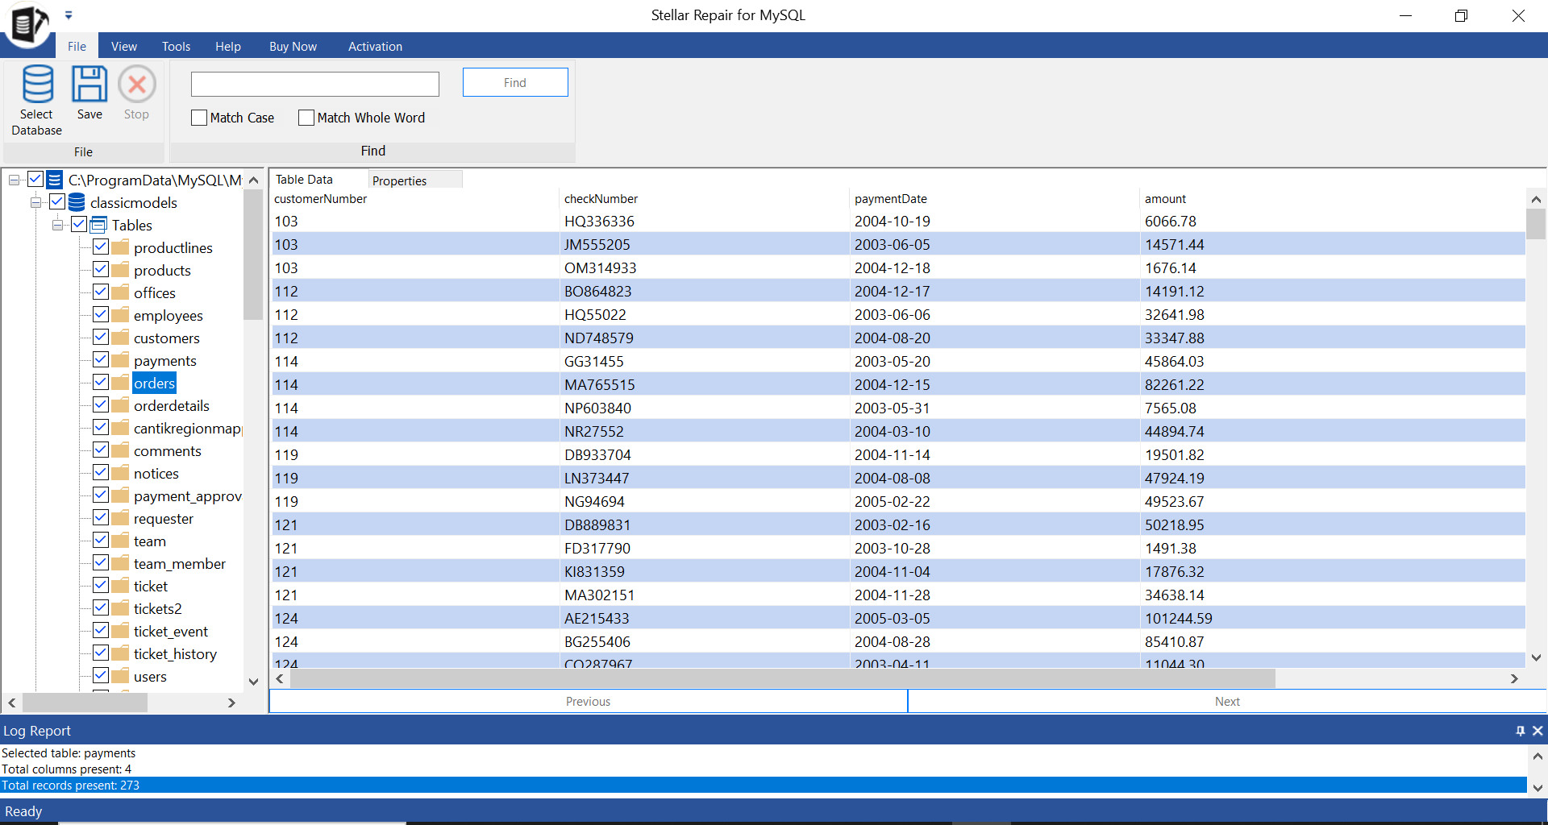Click the customers folder icon
1548x825 pixels.
120,338
